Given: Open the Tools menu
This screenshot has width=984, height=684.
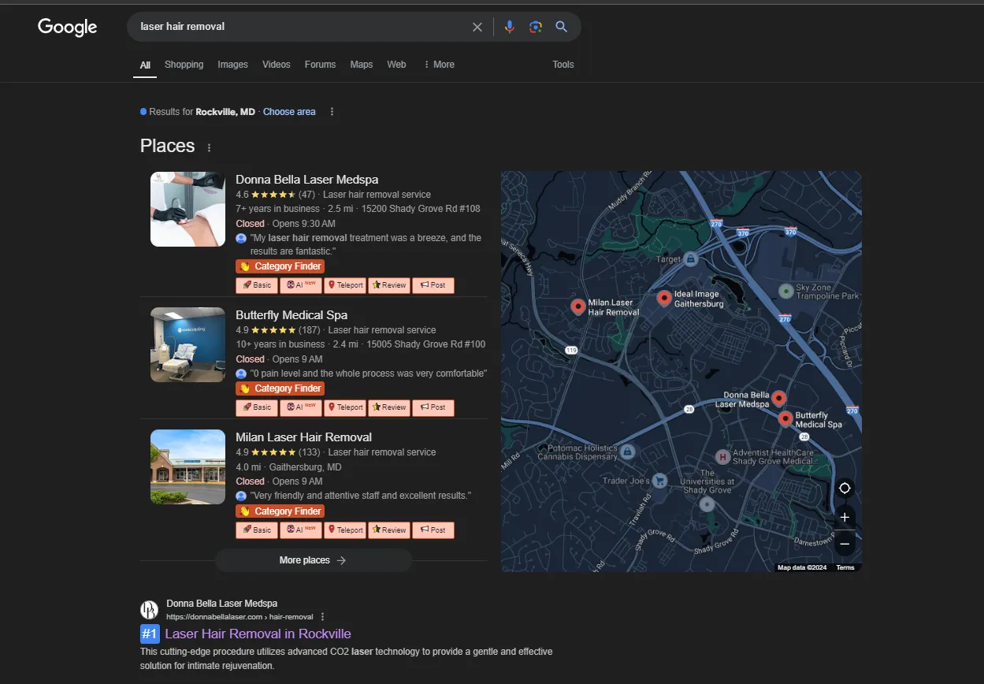Looking at the screenshot, I should click(563, 65).
